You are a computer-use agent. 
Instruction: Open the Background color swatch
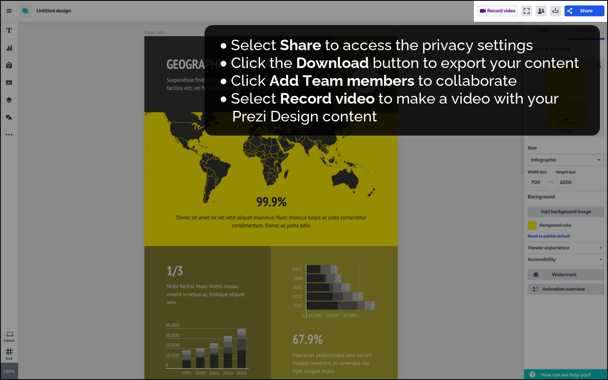532,225
